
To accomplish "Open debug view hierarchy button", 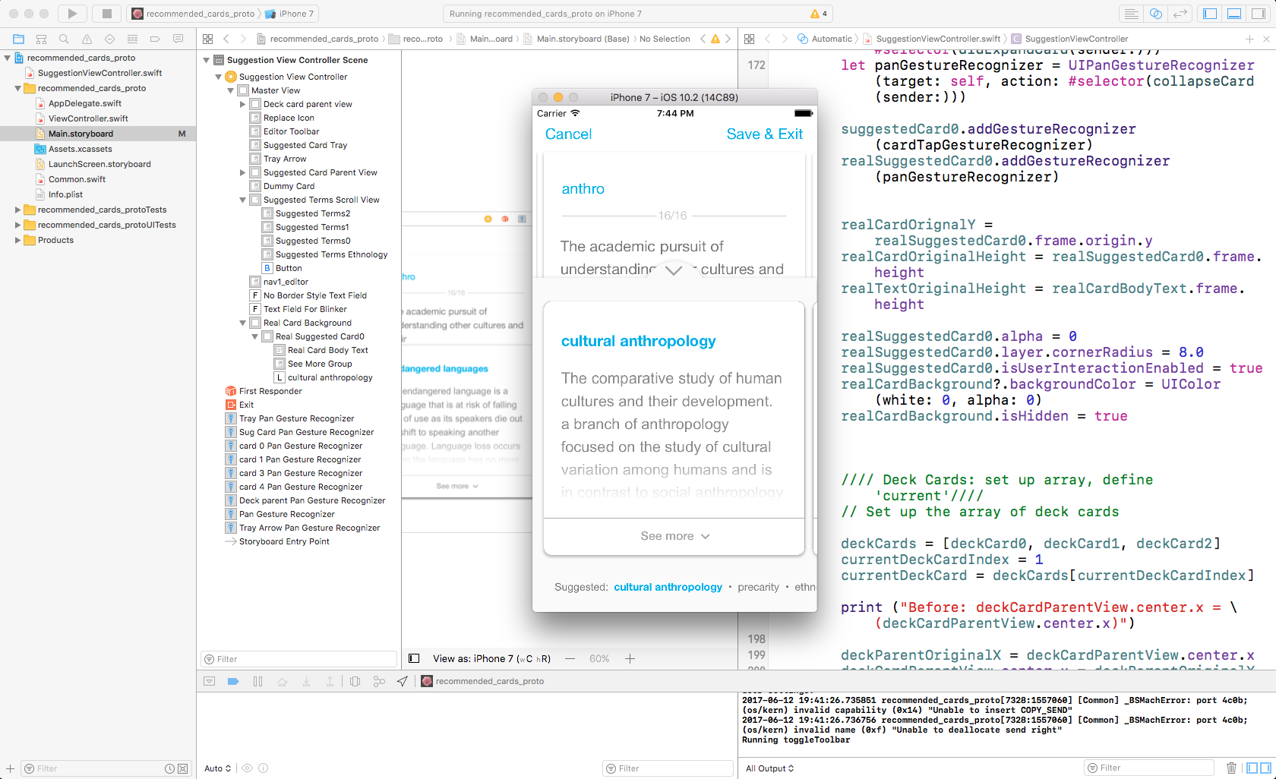I will 355,681.
